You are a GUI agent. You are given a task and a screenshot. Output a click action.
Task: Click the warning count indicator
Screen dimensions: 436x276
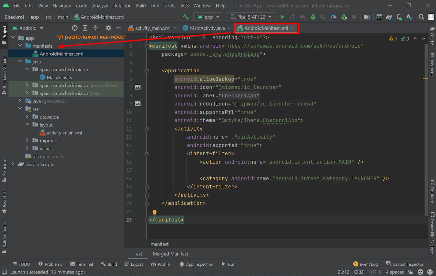click(393, 39)
